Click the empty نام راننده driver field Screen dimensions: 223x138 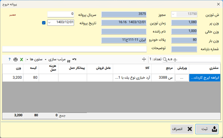point(124,31)
